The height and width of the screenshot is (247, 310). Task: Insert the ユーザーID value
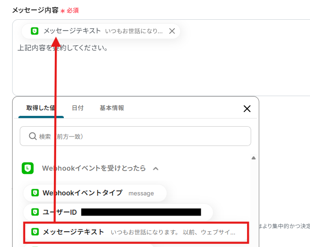(118, 212)
